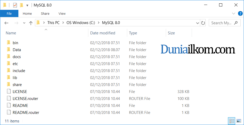Click the search magnifier icon
The height and width of the screenshot is (125, 244).
236,23
